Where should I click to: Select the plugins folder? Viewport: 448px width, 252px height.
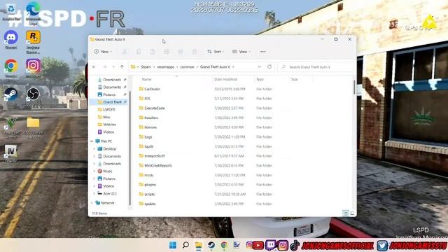[x=150, y=185]
